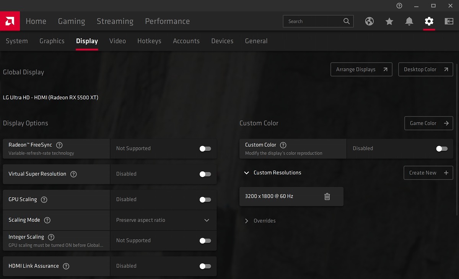The height and width of the screenshot is (279, 459).
Task: Open settings gear icon
Action: click(429, 21)
